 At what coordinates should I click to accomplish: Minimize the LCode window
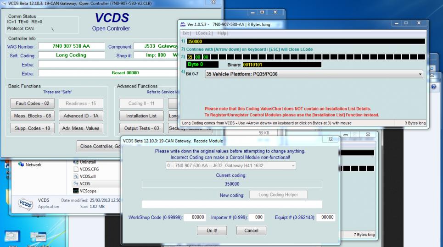point(396,23)
